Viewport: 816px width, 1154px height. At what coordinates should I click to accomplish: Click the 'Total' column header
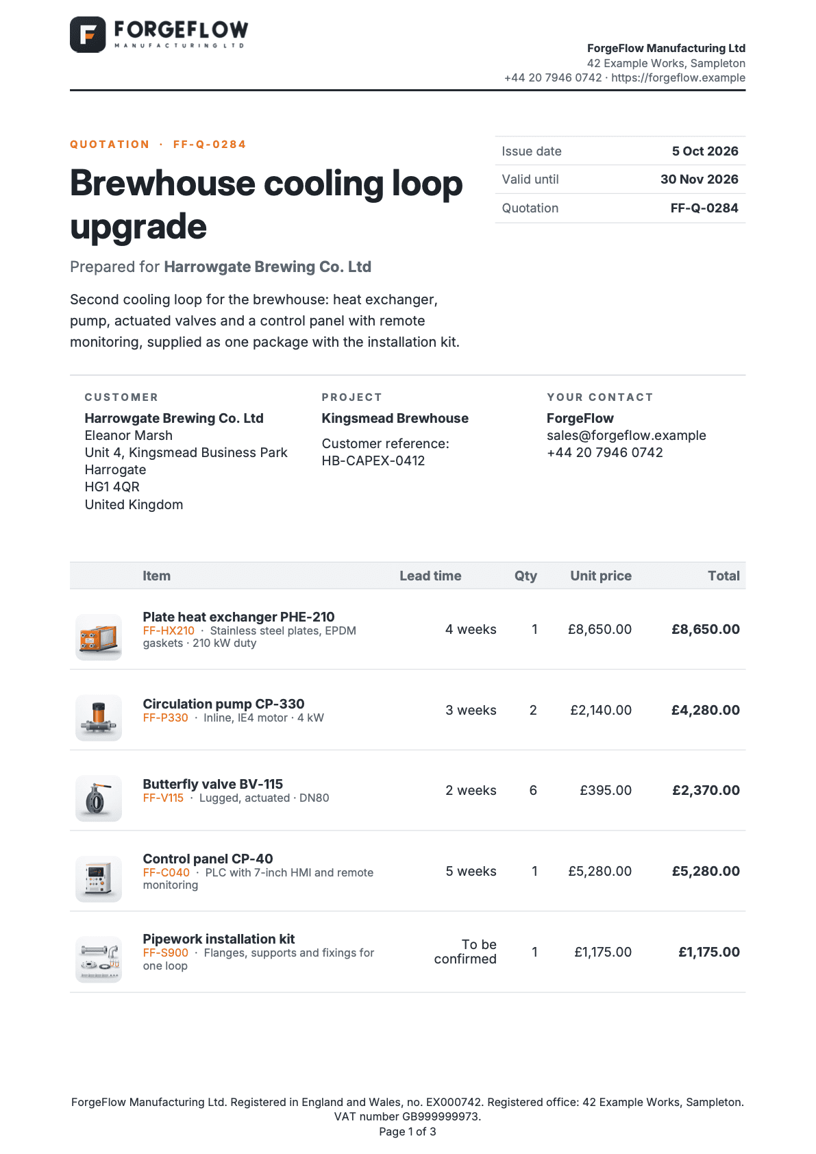point(724,576)
